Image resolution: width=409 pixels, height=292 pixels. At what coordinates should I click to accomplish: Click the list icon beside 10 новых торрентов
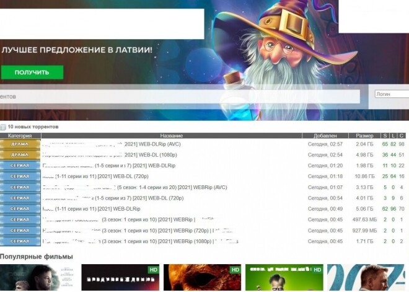3,127
